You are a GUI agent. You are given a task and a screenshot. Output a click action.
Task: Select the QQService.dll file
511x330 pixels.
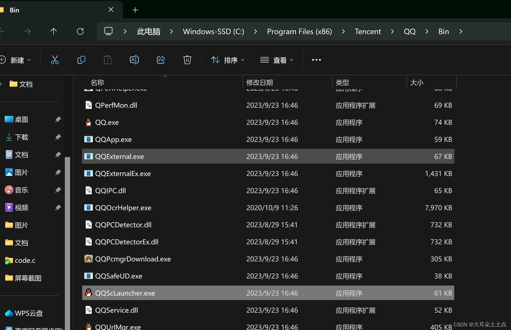[x=268, y=310]
